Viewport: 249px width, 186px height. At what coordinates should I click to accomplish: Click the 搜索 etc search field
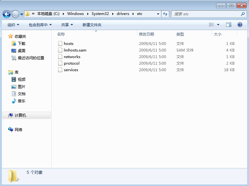point(206,14)
